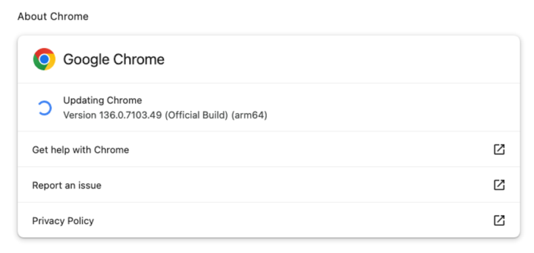
Task: Open the Privacy Policy link text
Action: coord(63,221)
